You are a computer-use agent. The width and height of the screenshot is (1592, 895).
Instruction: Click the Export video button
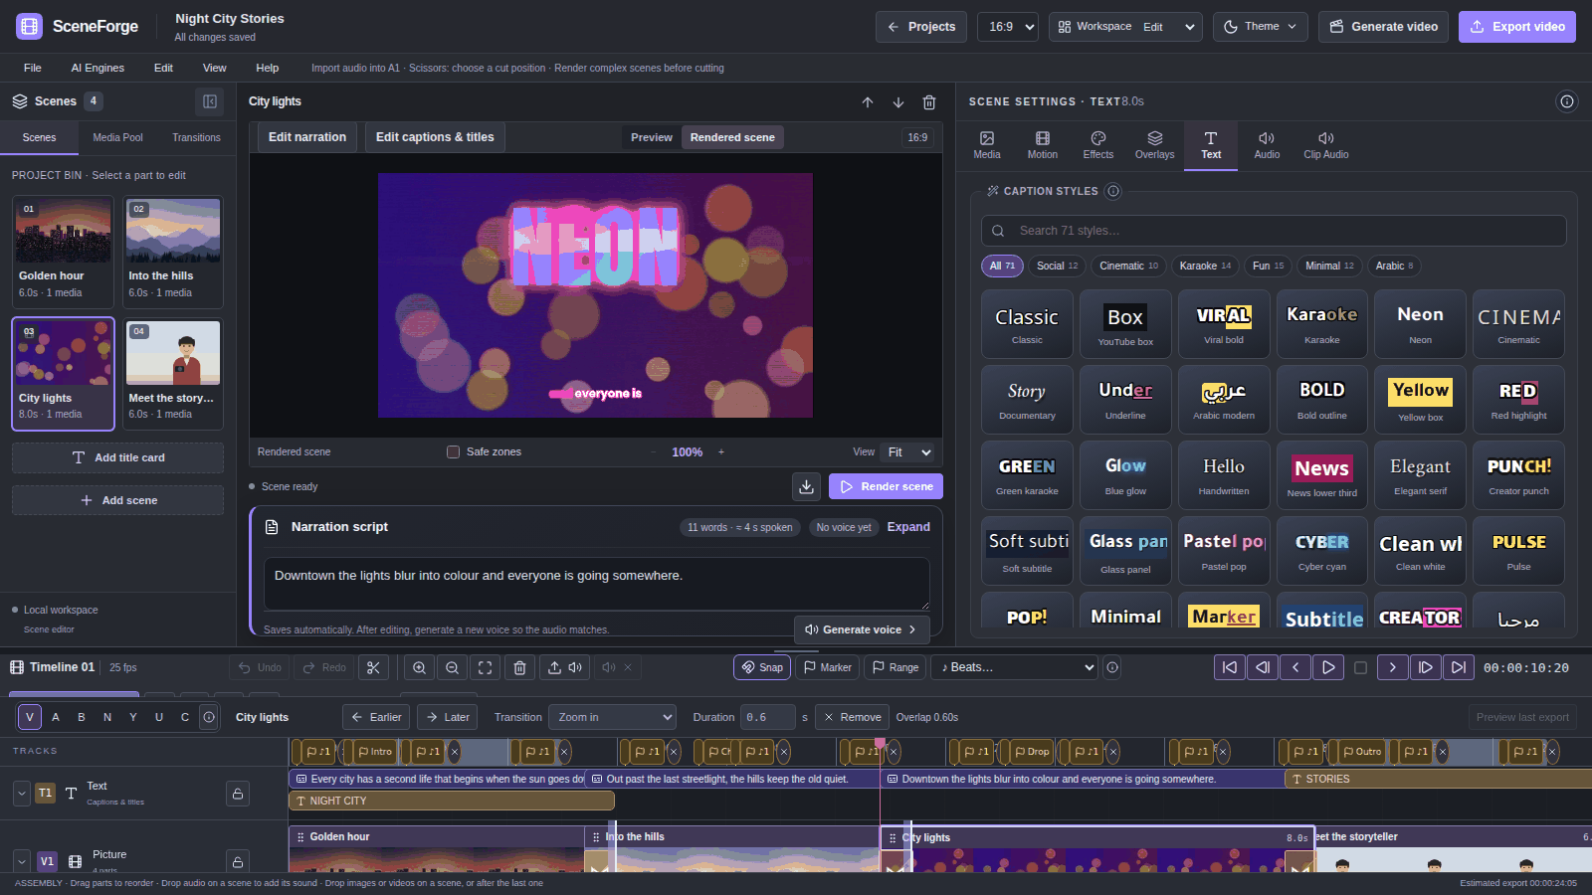[x=1517, y=27]
